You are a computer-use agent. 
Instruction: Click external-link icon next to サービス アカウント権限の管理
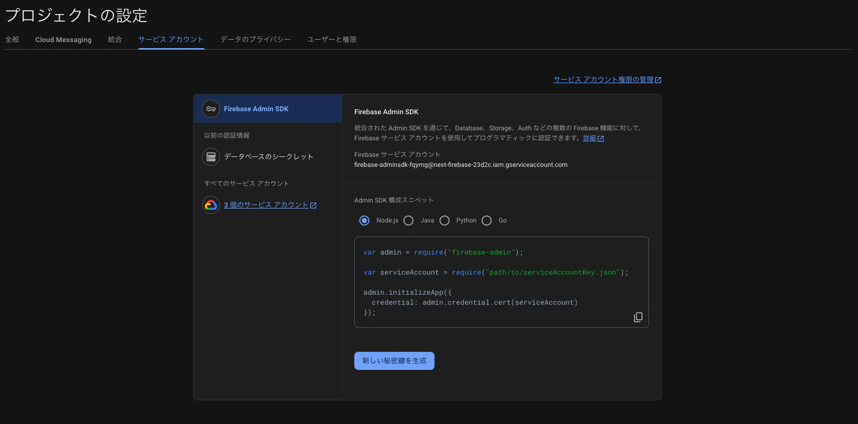(x=658, y=80)
